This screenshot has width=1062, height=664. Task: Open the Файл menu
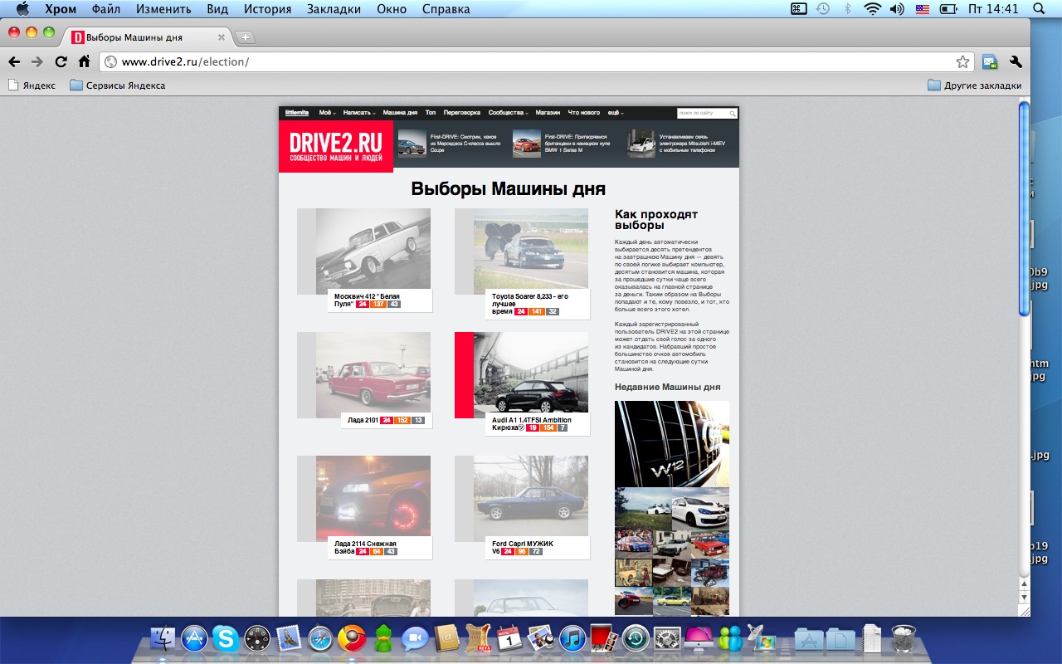pyautogui.click(x=106, y=9)
